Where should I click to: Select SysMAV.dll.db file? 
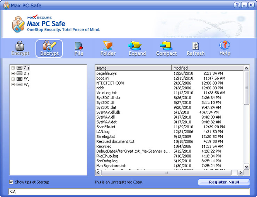pos(108,112)
